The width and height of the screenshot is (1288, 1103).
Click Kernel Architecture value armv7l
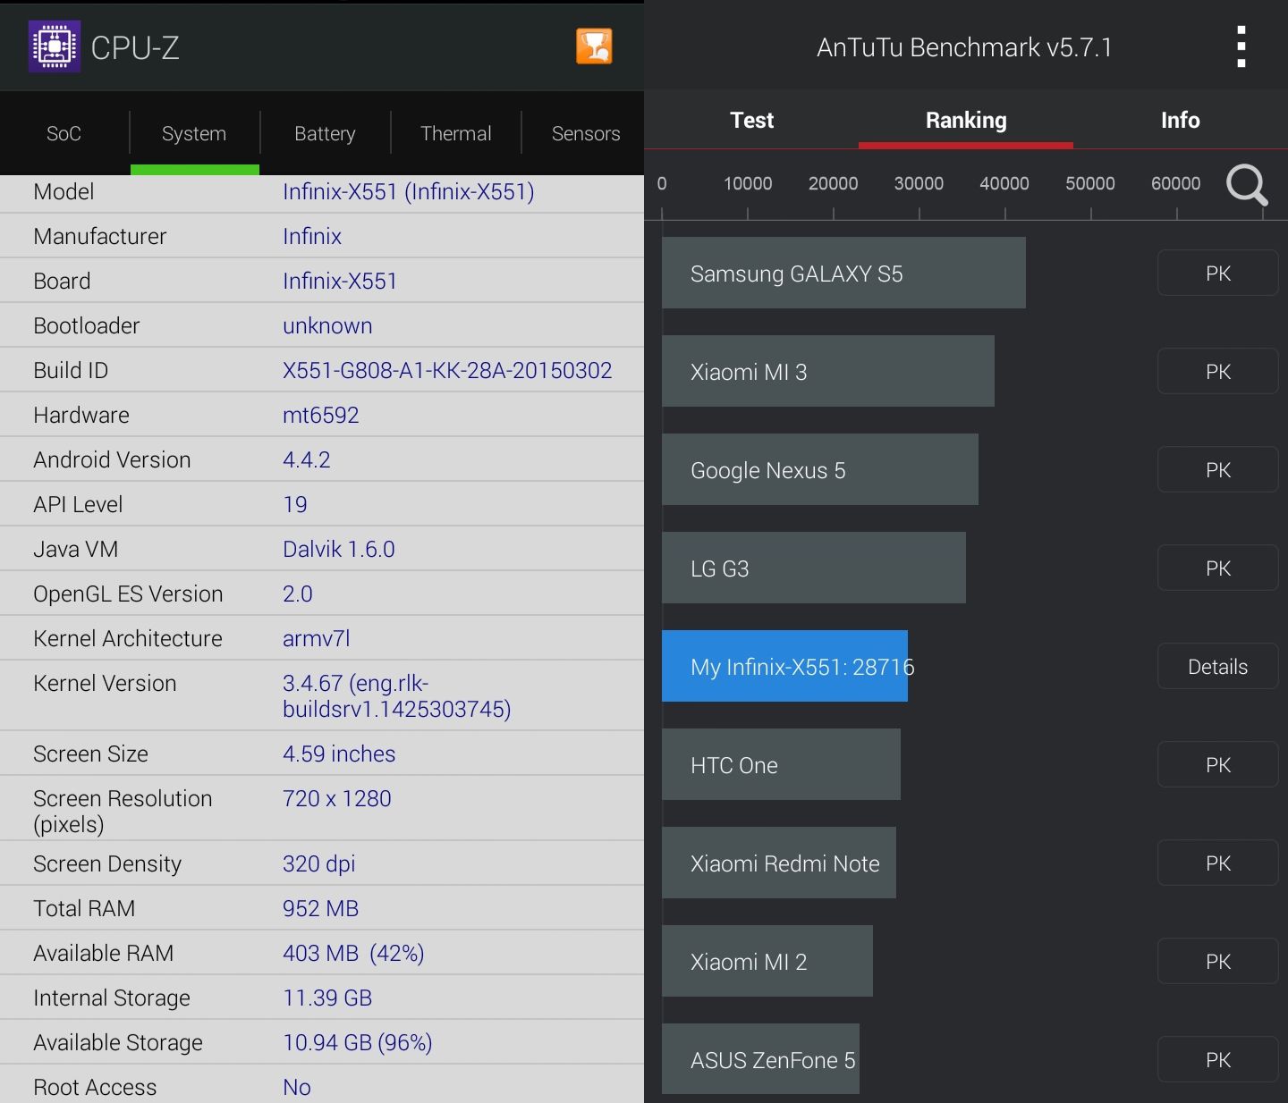pos(317,638)
